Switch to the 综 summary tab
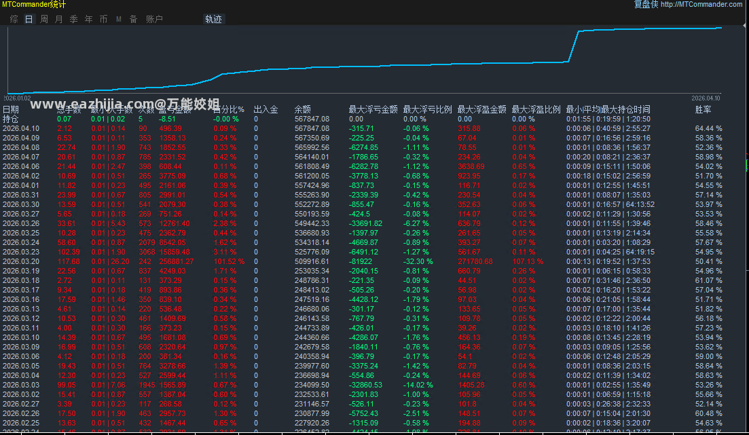 pyautogui.click(x=14, y=19)
